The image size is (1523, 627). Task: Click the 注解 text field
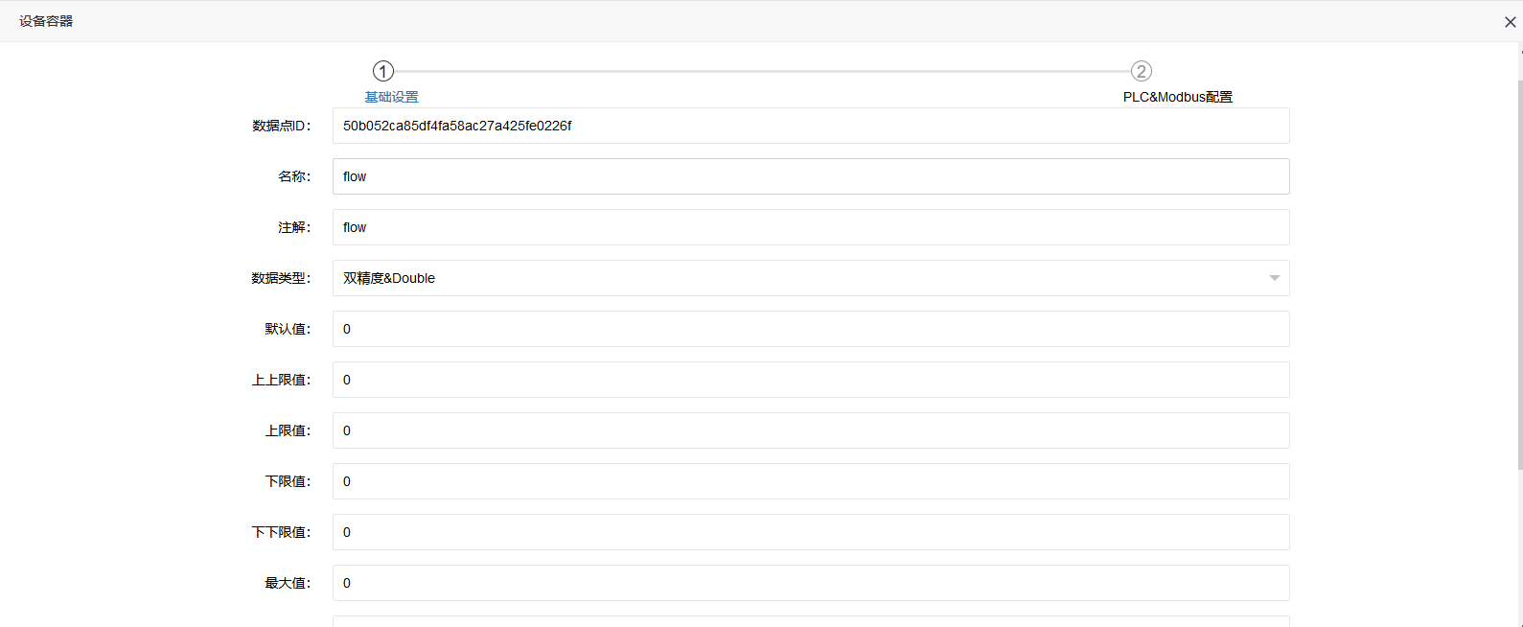pyautogui.click(x=810, y=227)
